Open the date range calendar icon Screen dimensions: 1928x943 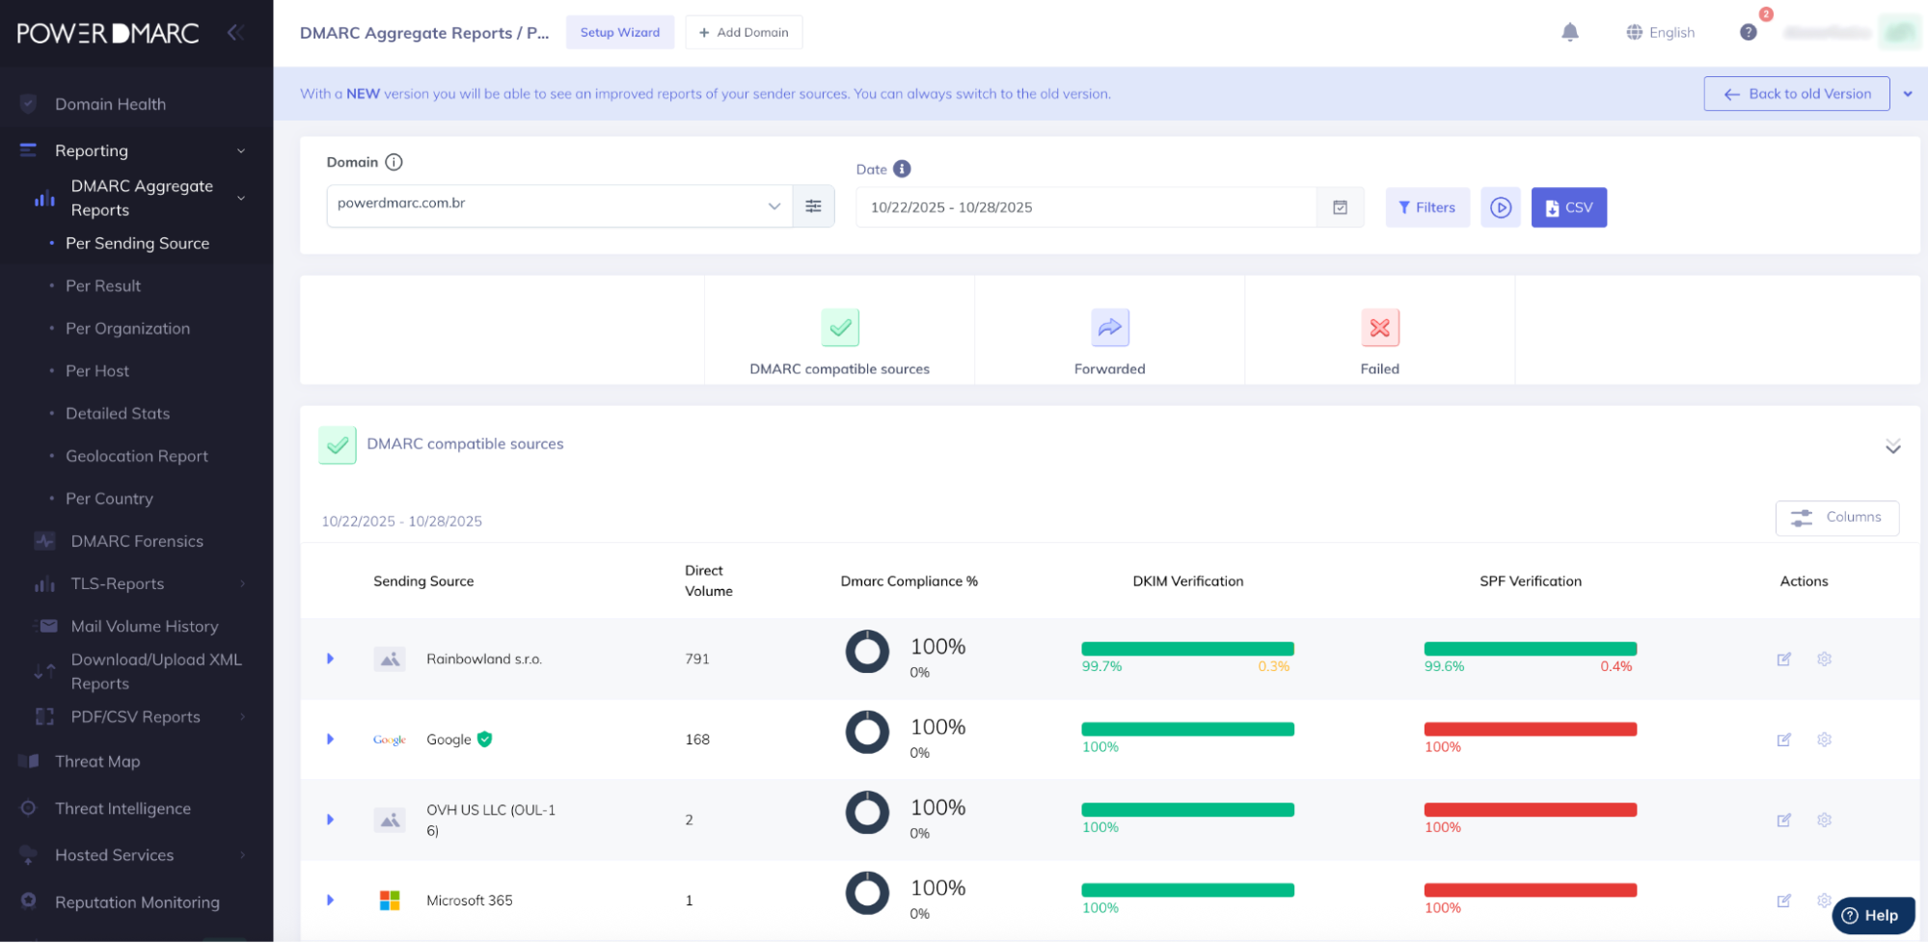coord(1340,207)
